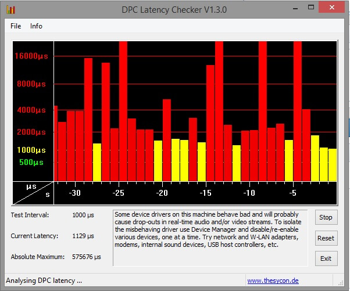The height and width of the screenshot is (291, 350).
Task: Open the File menu
Action: coord(16,26)
